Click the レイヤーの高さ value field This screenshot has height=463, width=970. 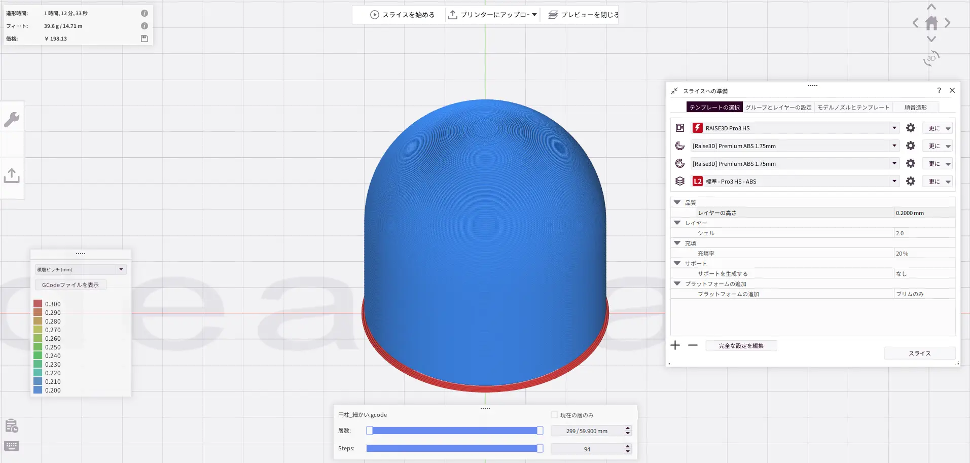923,213
